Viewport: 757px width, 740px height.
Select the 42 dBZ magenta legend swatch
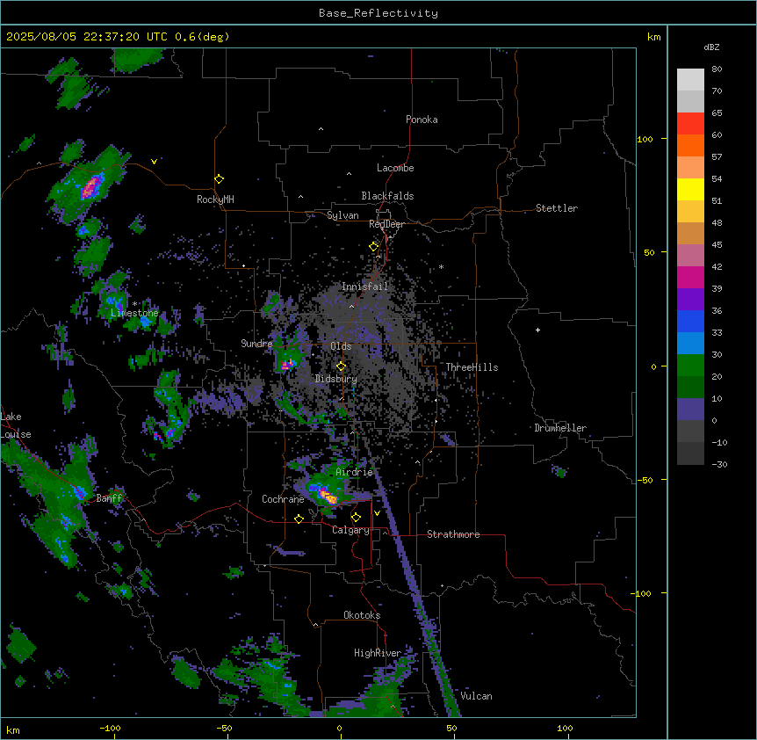tap(690, 277)
